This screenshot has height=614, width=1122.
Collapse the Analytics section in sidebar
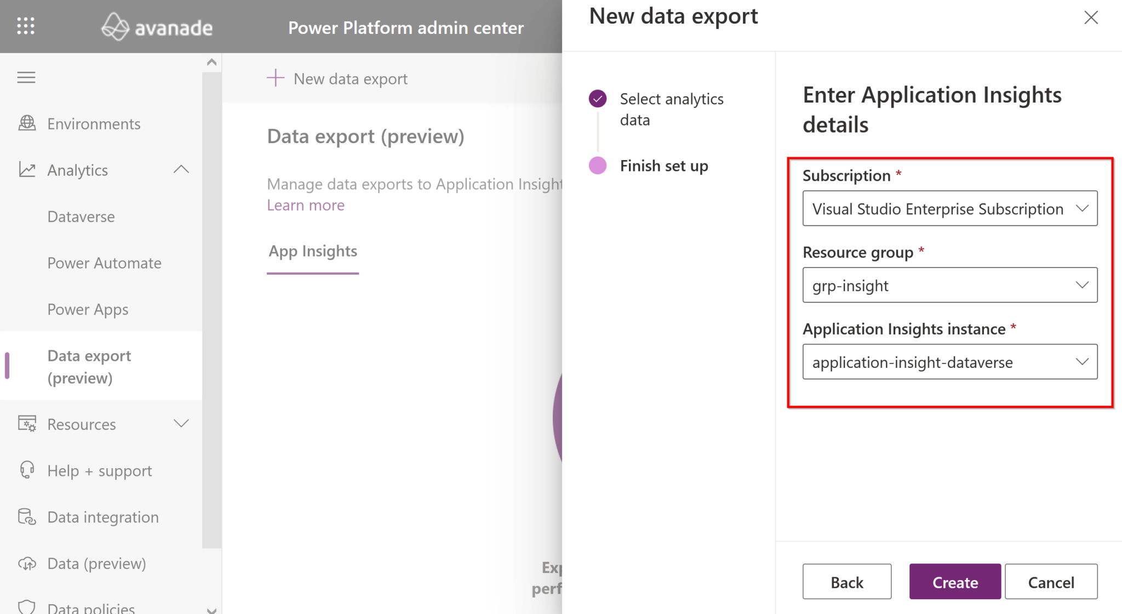click(181, 169)
